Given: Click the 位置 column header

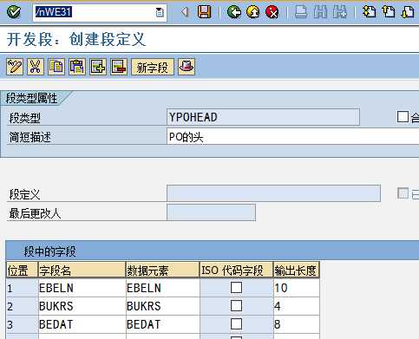Looking at the screenshot, I should [x=22, y=270].
